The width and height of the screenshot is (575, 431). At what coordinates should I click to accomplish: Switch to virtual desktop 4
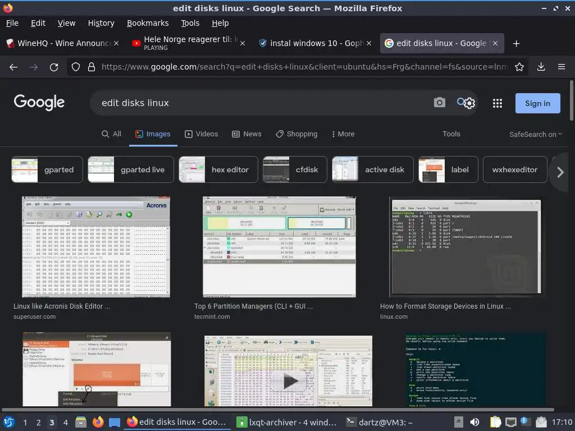[x=65, y=423]
